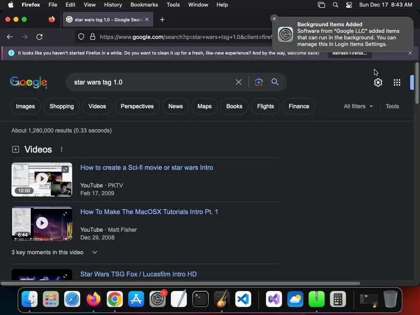
Task: Open search Tools options
Action: pos(392,106)
